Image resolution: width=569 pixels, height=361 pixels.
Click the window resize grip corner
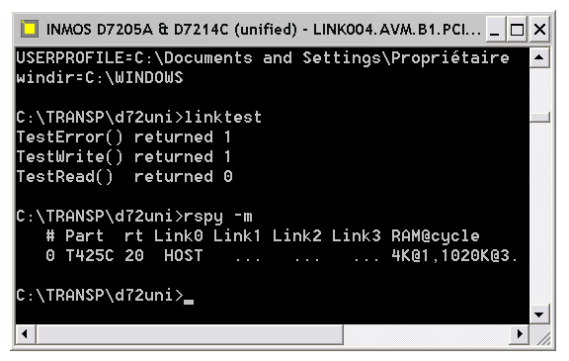point(540,334)
